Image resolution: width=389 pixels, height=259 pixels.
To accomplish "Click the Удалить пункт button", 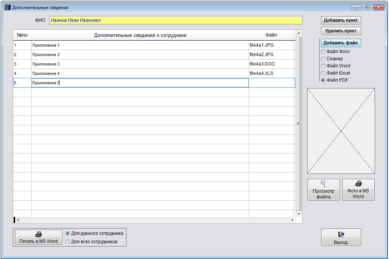I will pyautogui.click(x=341, y=31).
